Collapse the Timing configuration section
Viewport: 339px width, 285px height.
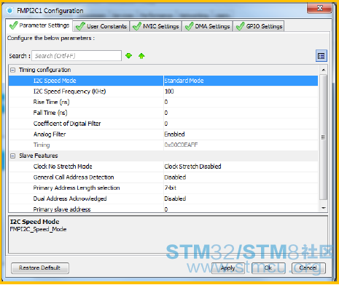[x=12, y=70]
